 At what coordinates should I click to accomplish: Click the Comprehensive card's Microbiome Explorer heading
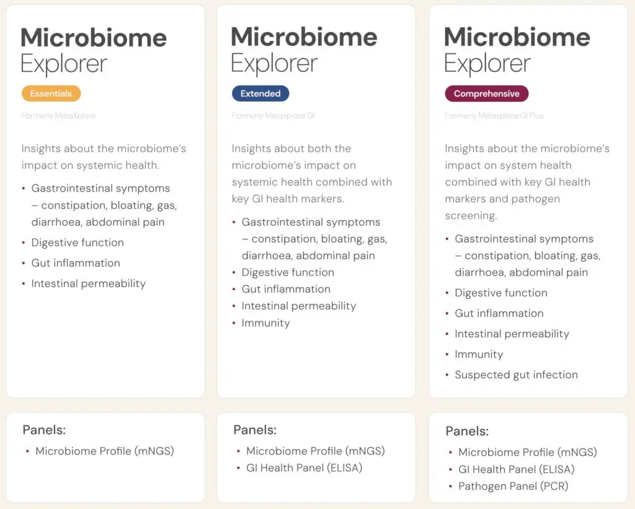point(517,50)
